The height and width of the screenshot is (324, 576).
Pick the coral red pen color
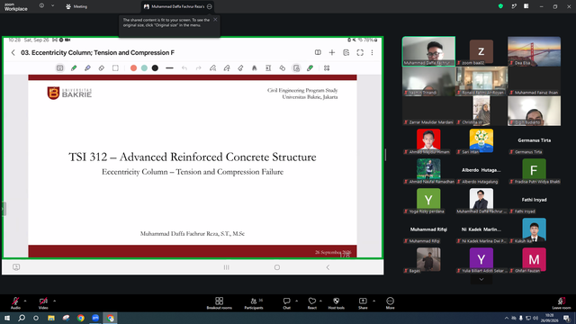[134, 68]
